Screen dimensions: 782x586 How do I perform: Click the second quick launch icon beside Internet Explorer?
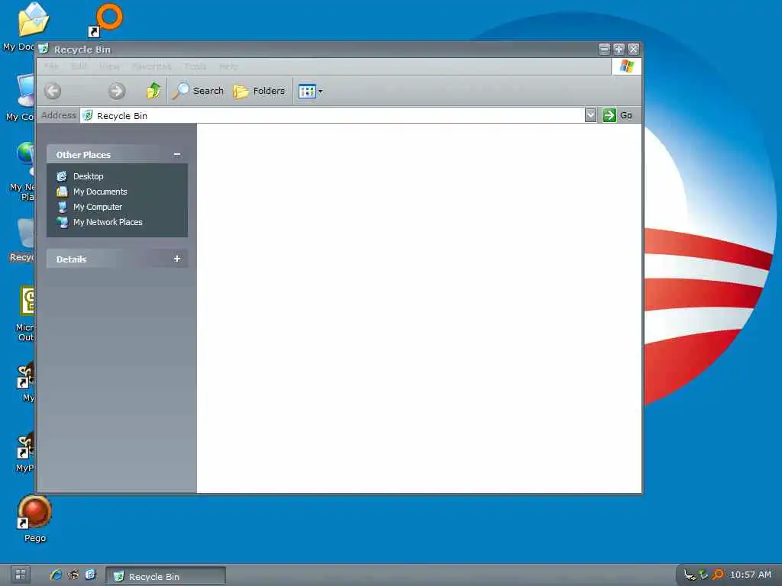point(73,575)
